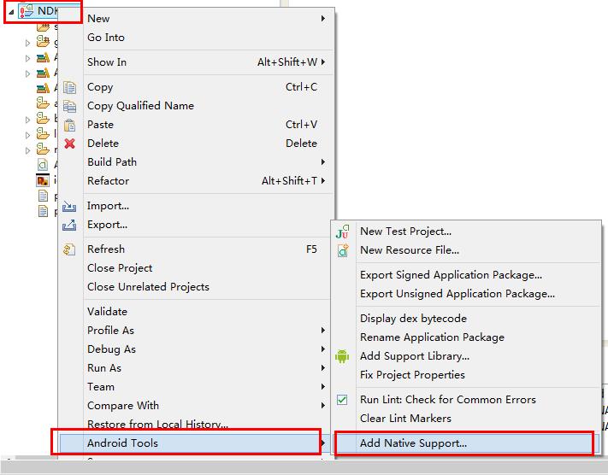608x475 pixels.
Task: Click the submenu arrow beside Debug As
Action: 323,349
